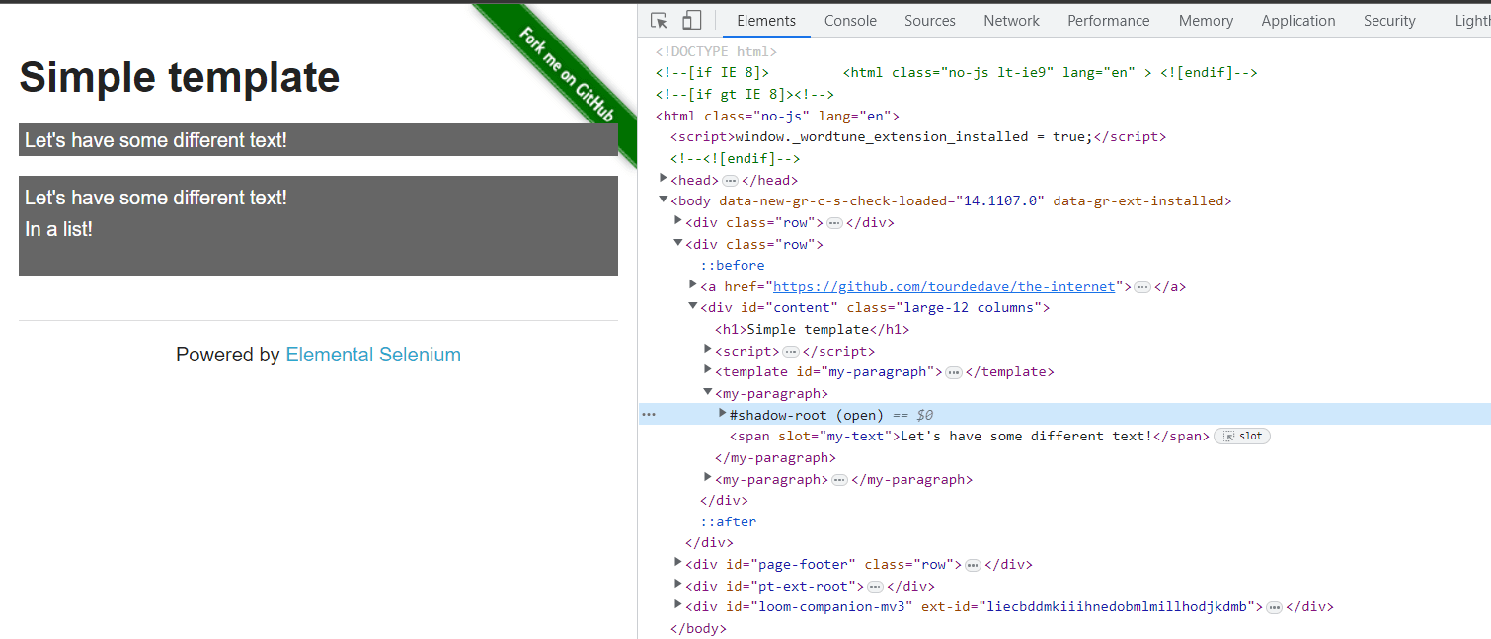Click the slot badge beside the span

point(1242,437)
